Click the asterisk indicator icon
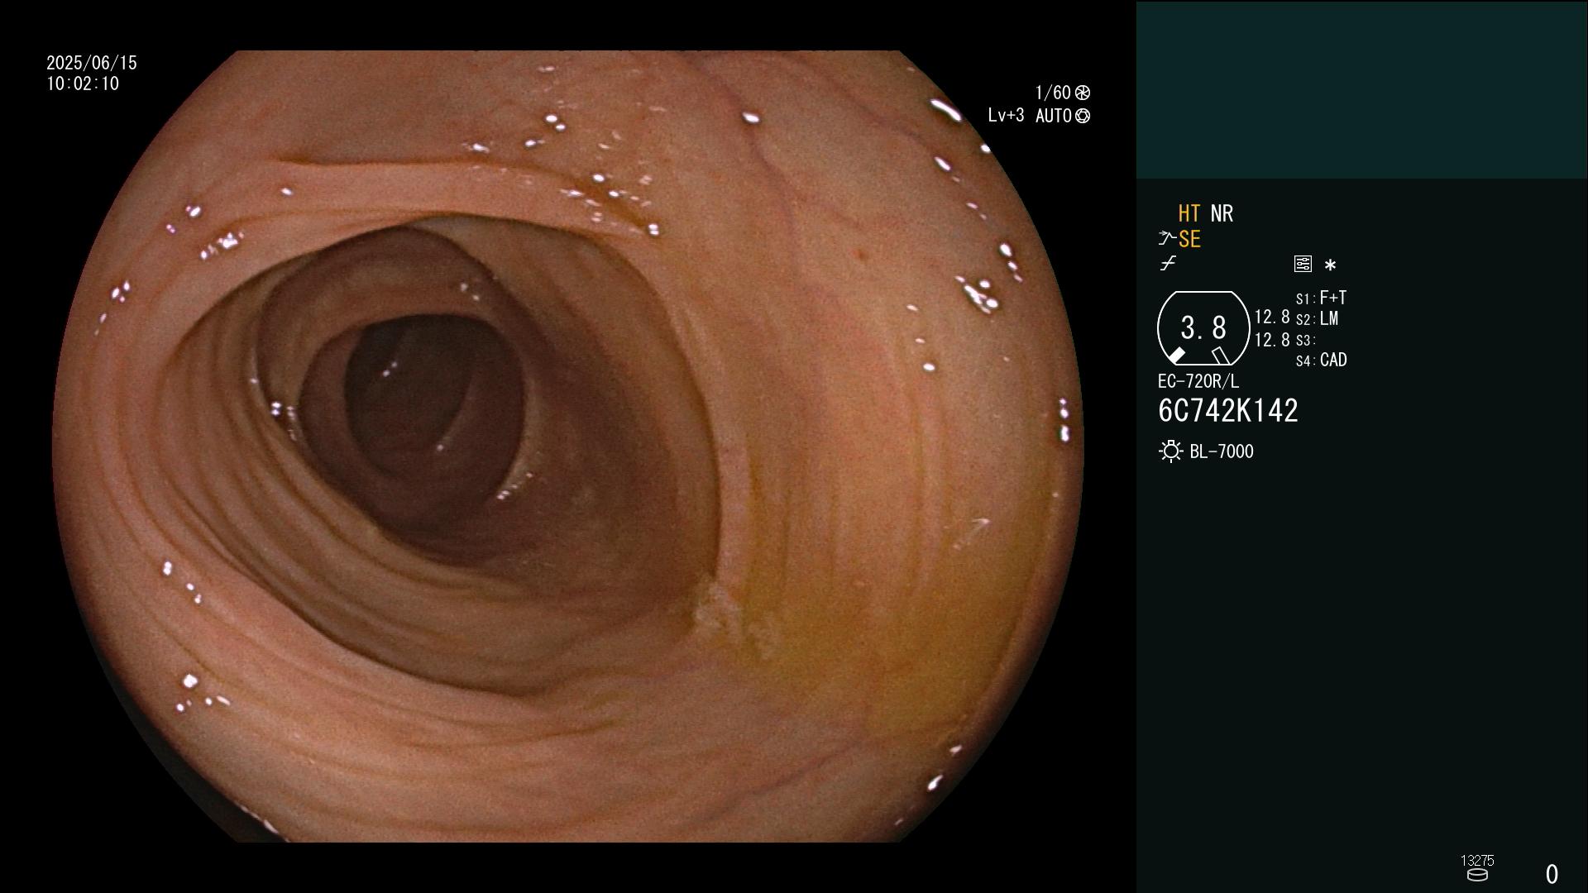Image resolution: width=1588 pixels, height=893 pixels. 1330,265
